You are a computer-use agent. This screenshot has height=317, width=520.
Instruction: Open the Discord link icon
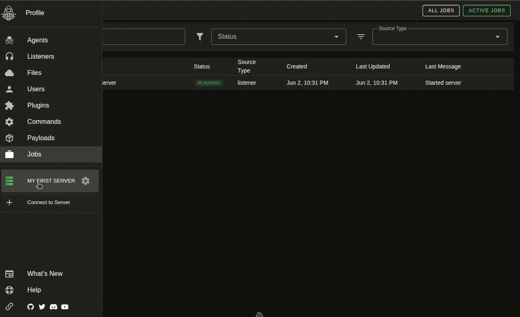click(53, 307)
